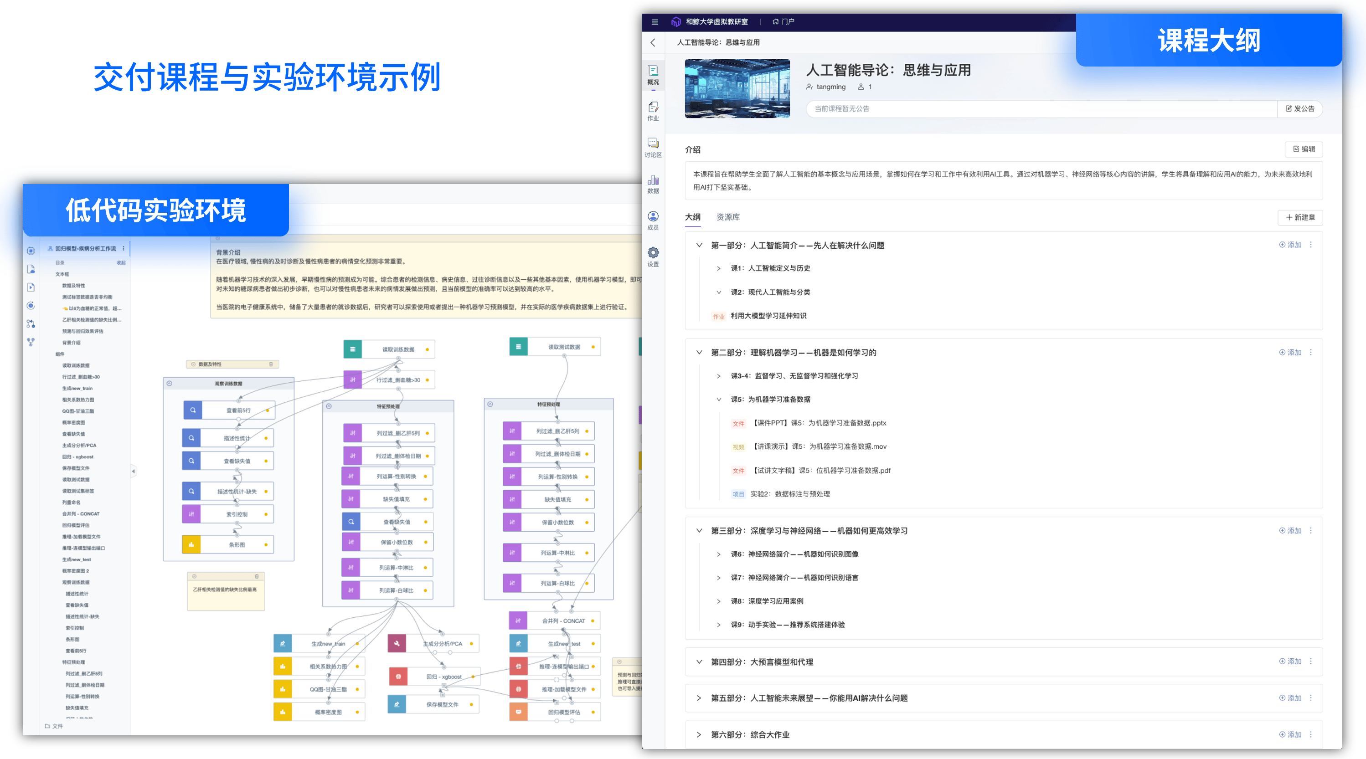The width and height of the screenshot is (1366, 759).
Task: Expand 第五部分：人工智能未来展望 section
Action: [x=699, y=698]
